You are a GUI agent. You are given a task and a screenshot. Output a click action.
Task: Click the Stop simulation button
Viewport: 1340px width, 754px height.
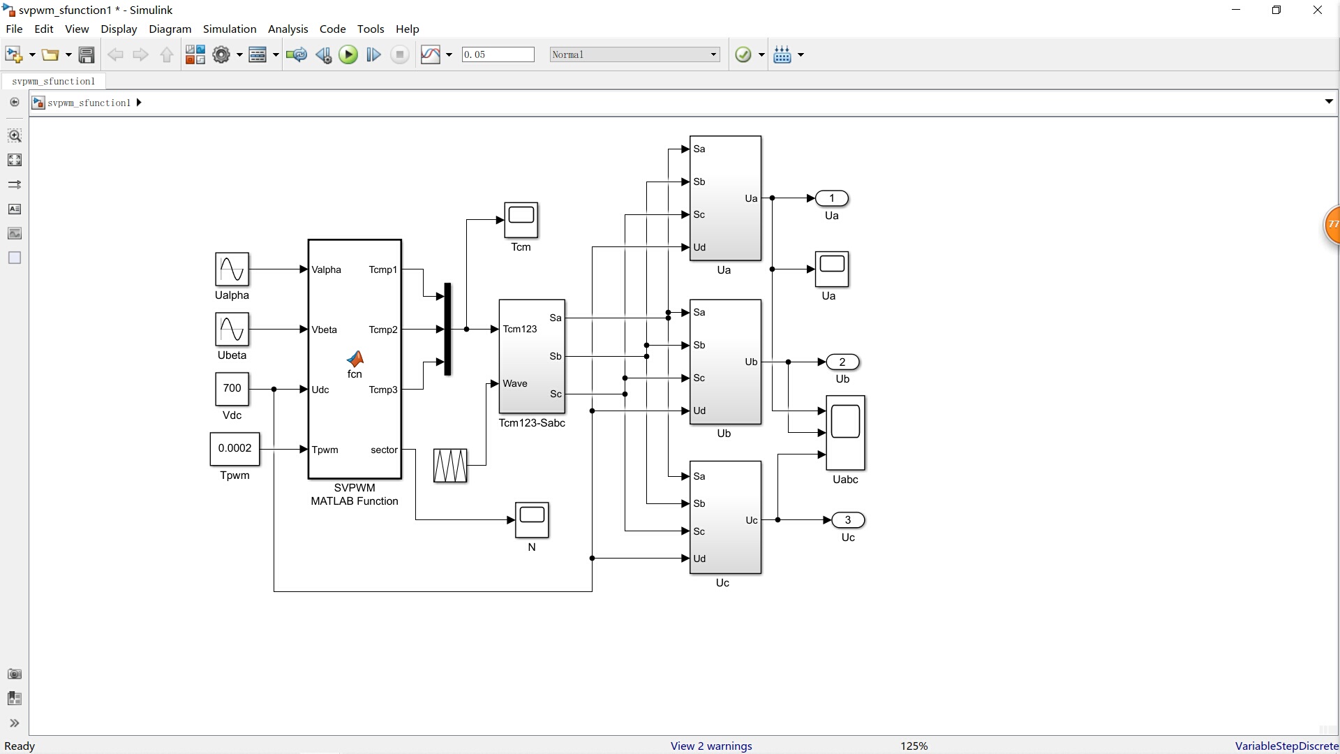pyautogui.click(x=400, y=54)
